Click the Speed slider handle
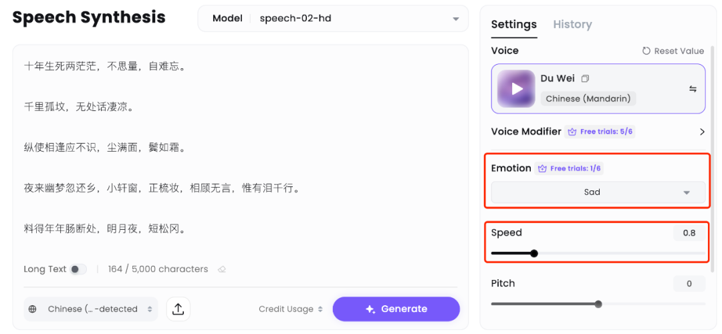 coord(533,253)
